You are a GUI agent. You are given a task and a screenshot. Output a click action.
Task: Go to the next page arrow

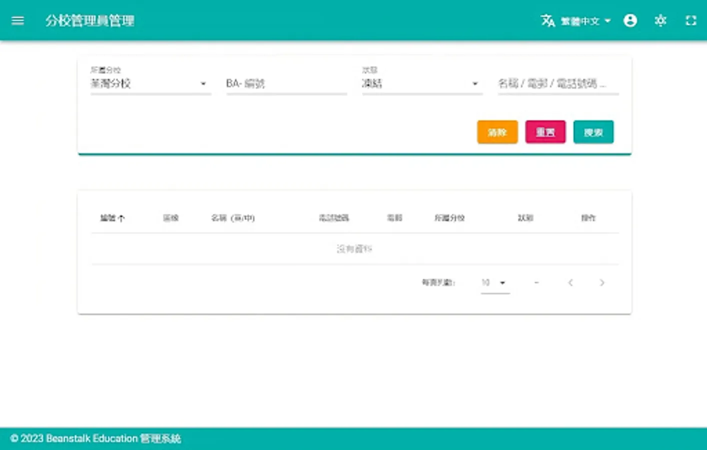[x=602, y=283]
